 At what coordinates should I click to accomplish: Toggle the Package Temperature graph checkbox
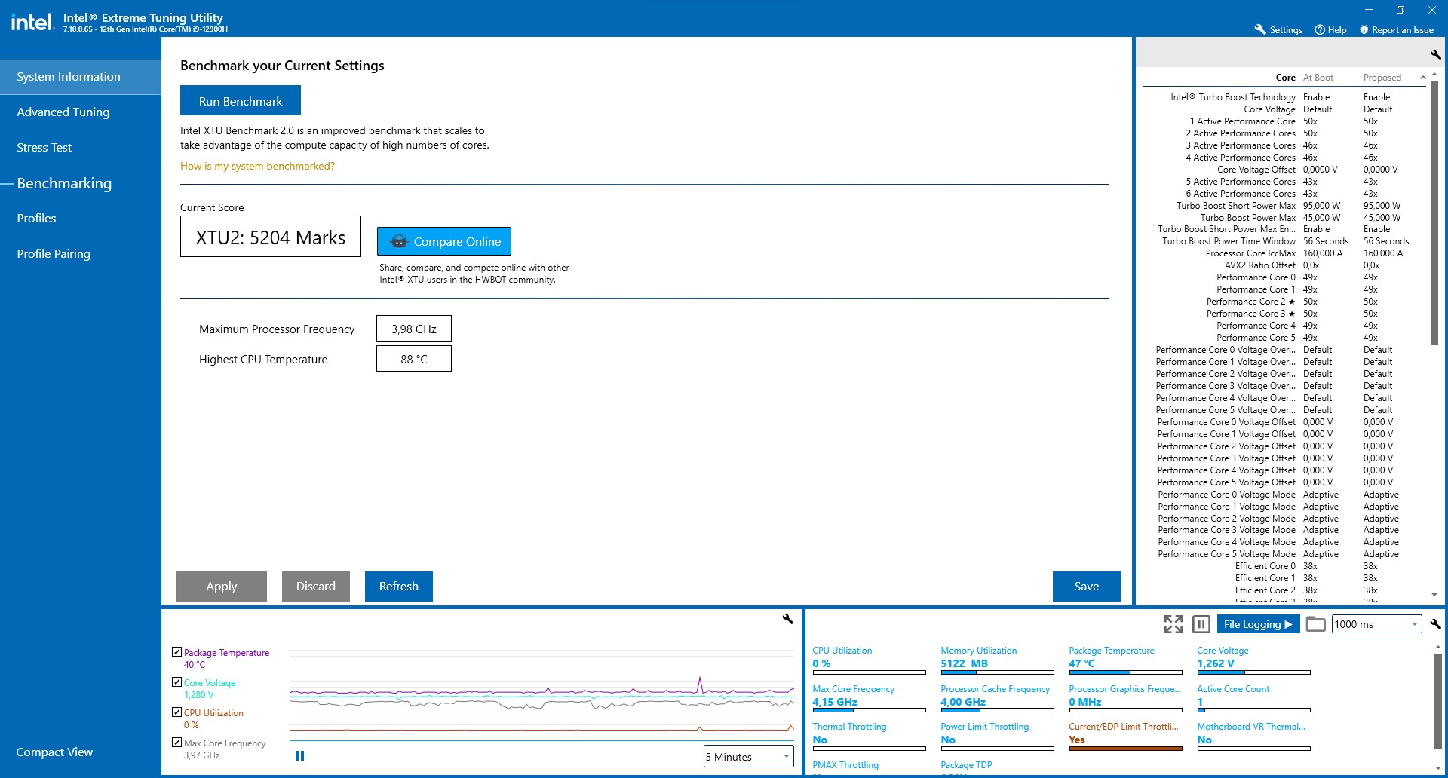click(x=176, y=652)
